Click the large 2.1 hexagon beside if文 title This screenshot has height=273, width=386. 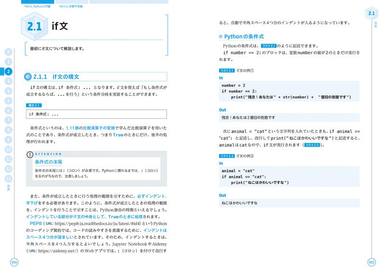34,26
